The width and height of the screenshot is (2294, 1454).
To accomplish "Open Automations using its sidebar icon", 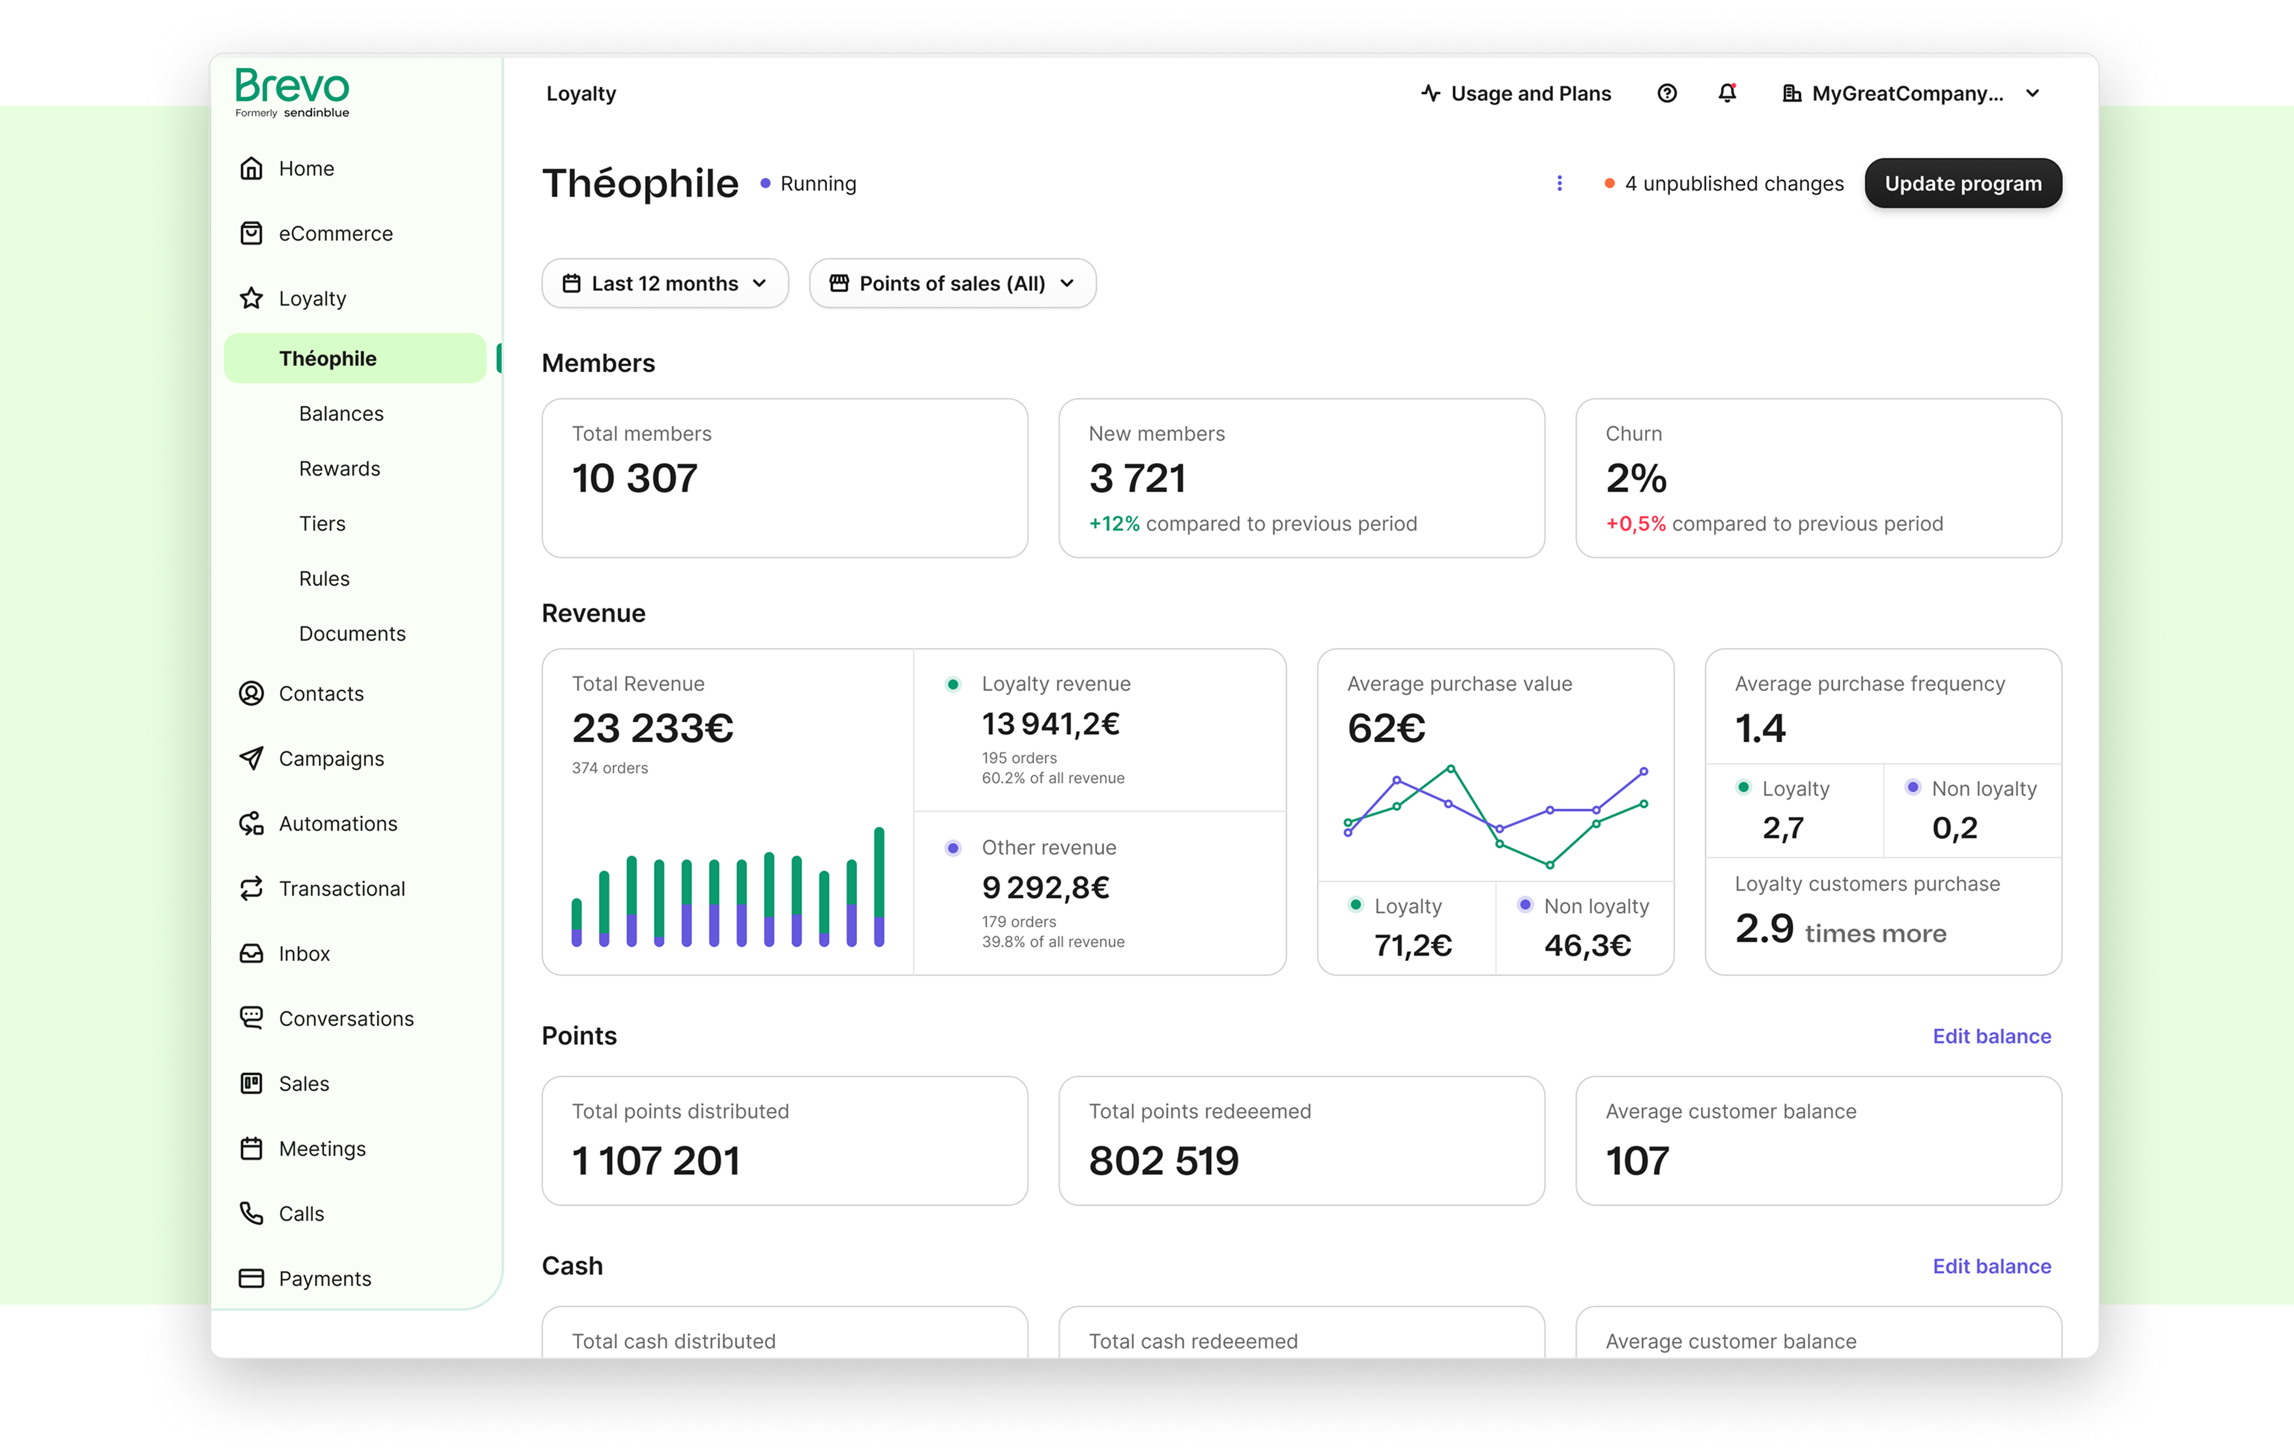I will [250, 823].
